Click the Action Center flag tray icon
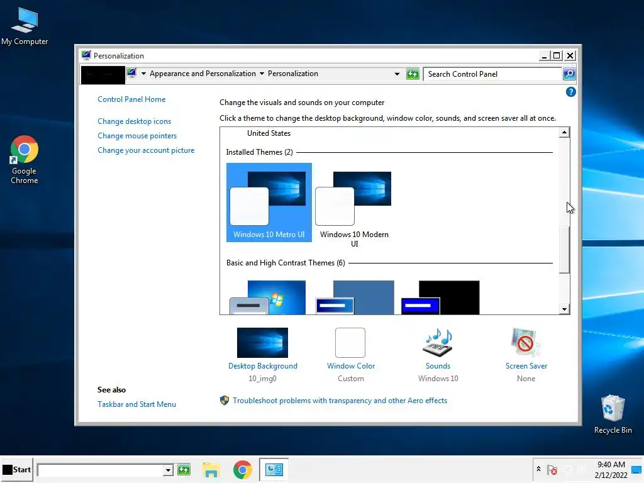This screenshot has width=644, height=483. tap(552, 469)
